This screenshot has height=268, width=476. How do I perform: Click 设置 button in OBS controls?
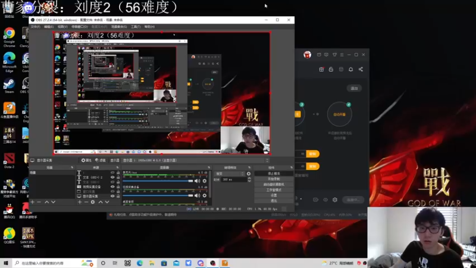coord(274,195)
